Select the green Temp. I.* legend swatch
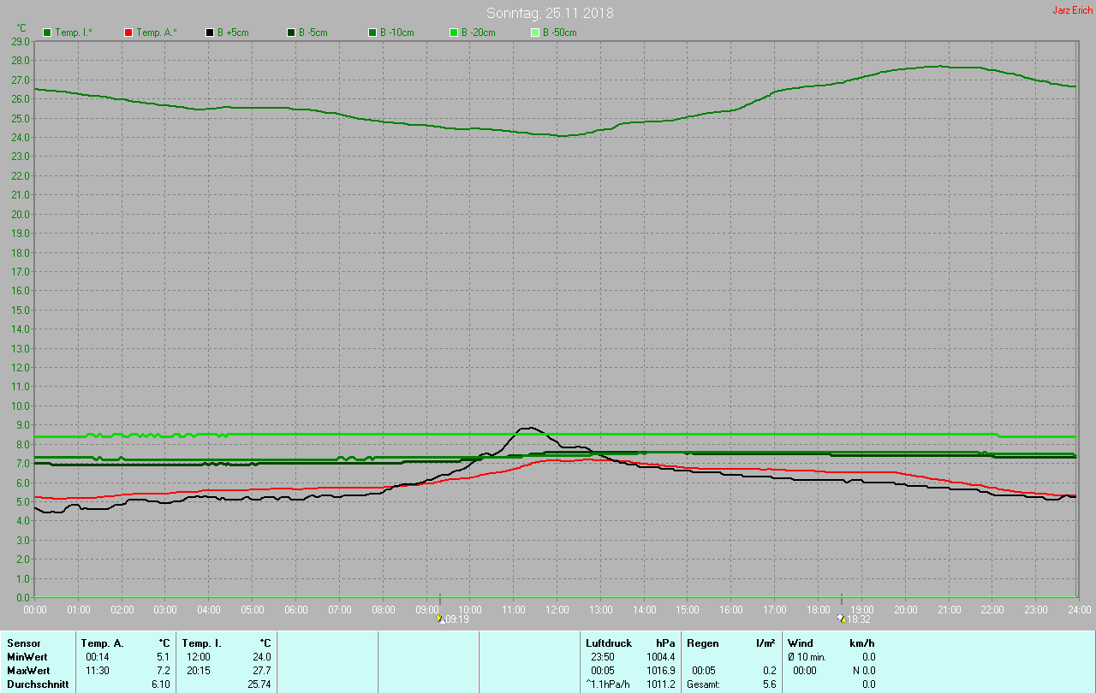Screen dimensions: 1096x693 47,33
